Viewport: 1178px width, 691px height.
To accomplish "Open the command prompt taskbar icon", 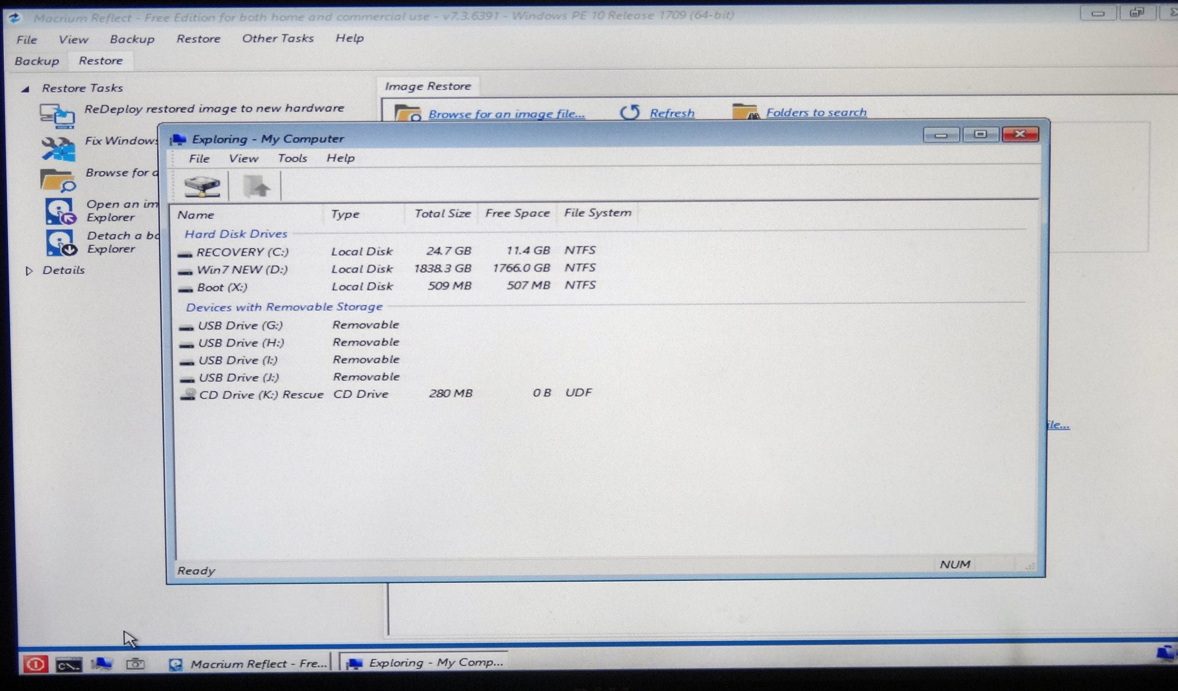I will [x=69, y=665].
